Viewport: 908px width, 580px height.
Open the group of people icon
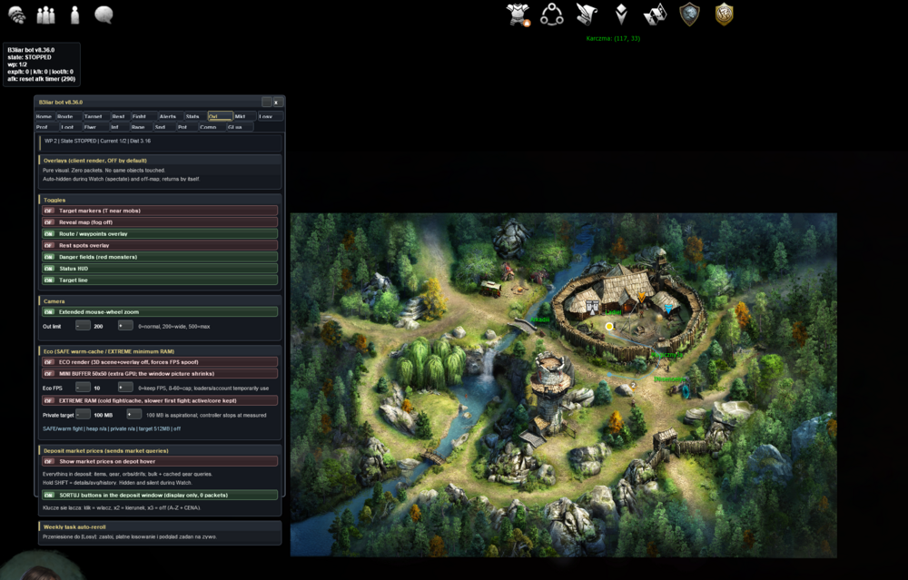(45, 15)
